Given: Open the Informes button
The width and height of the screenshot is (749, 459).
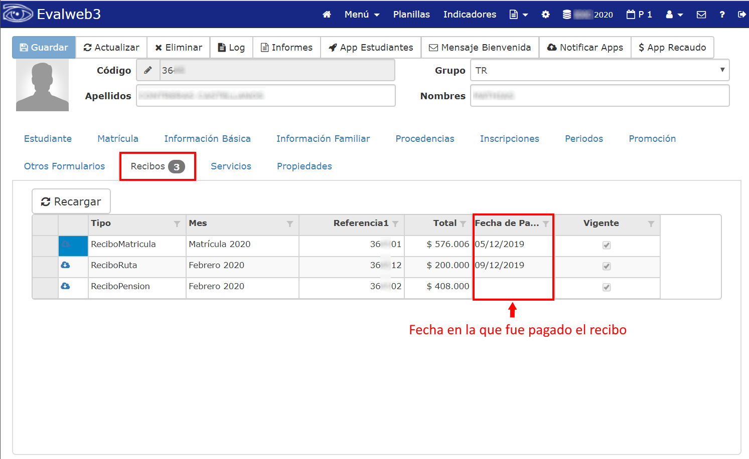Looking at the screenshot, I should tap(286, 48).
